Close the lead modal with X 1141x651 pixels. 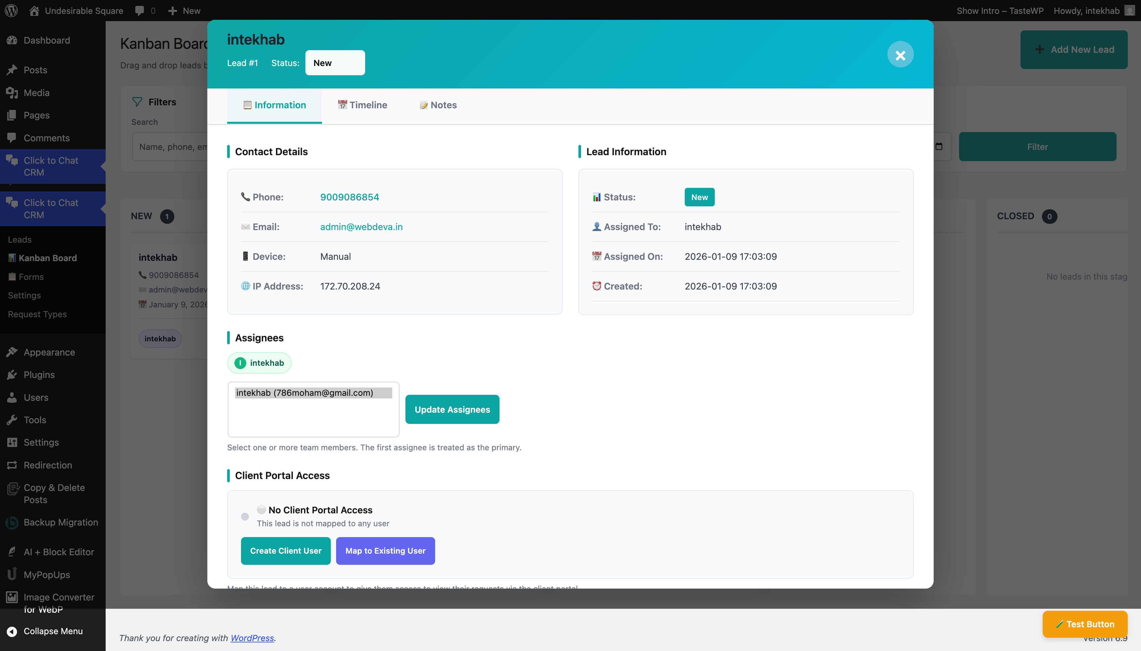click(900, 54)
